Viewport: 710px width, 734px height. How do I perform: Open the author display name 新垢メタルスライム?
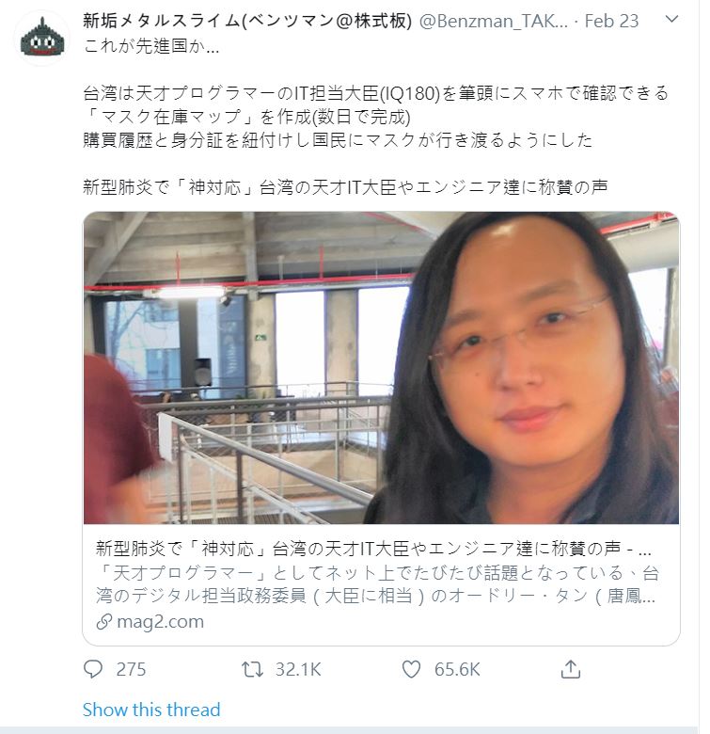pyautogui.click(x=247, y=21)
